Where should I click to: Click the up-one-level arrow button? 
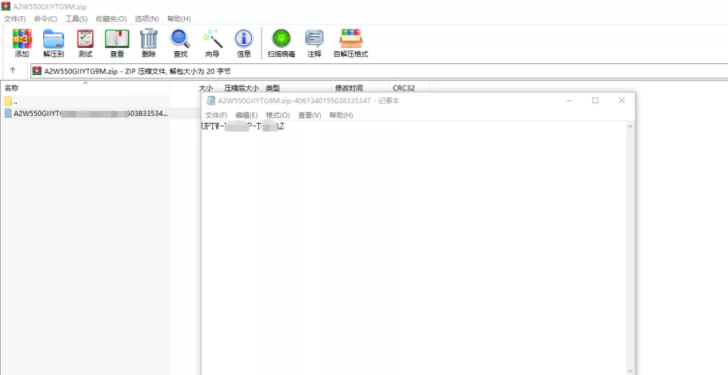pos(13,70)
